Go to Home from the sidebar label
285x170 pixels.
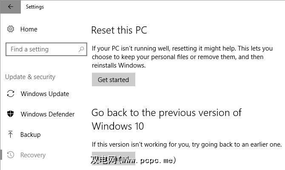pyautogui.click(x=29, y=29)
